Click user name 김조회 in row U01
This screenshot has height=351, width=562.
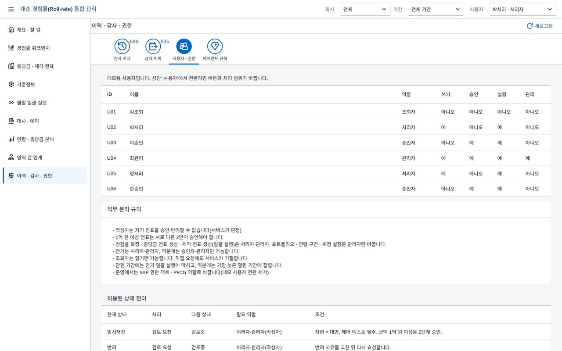[x=136, y=112]
